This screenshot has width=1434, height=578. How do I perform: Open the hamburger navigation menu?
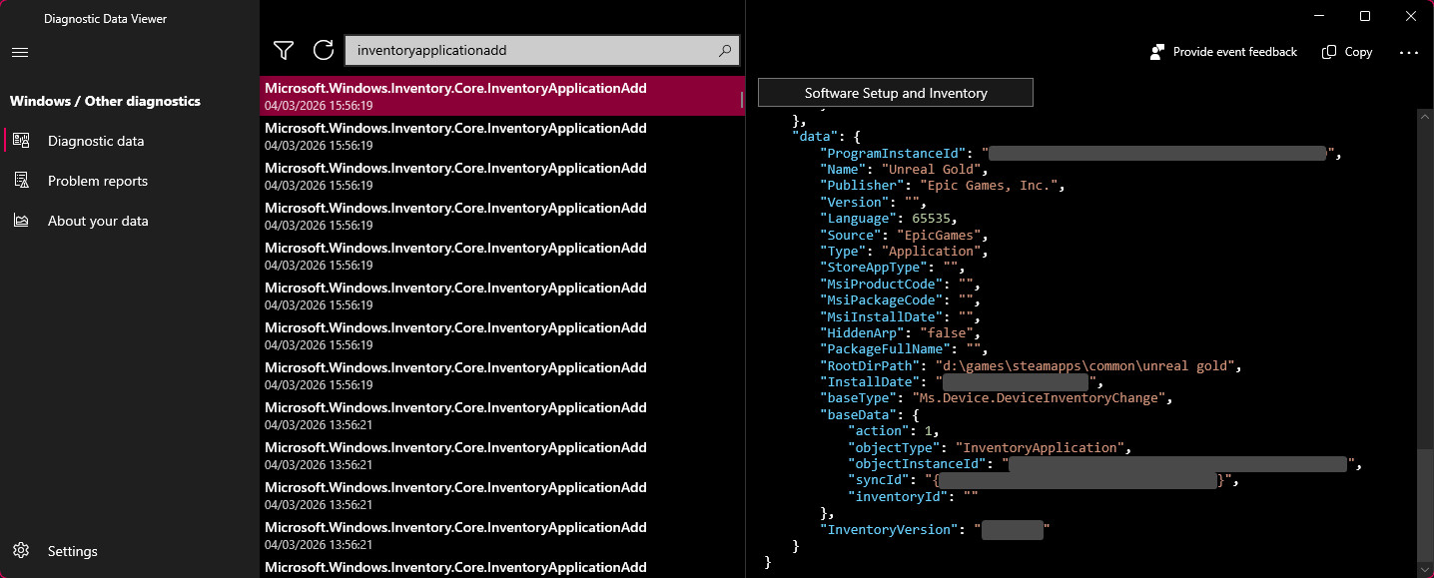coord(20,52)
